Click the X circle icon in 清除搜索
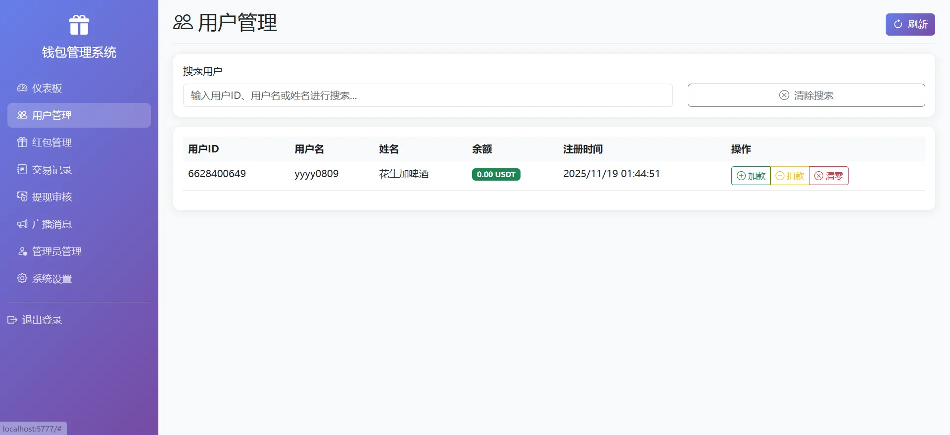The width and height of the screenshot is (950, 435). (x=784, y=95)
